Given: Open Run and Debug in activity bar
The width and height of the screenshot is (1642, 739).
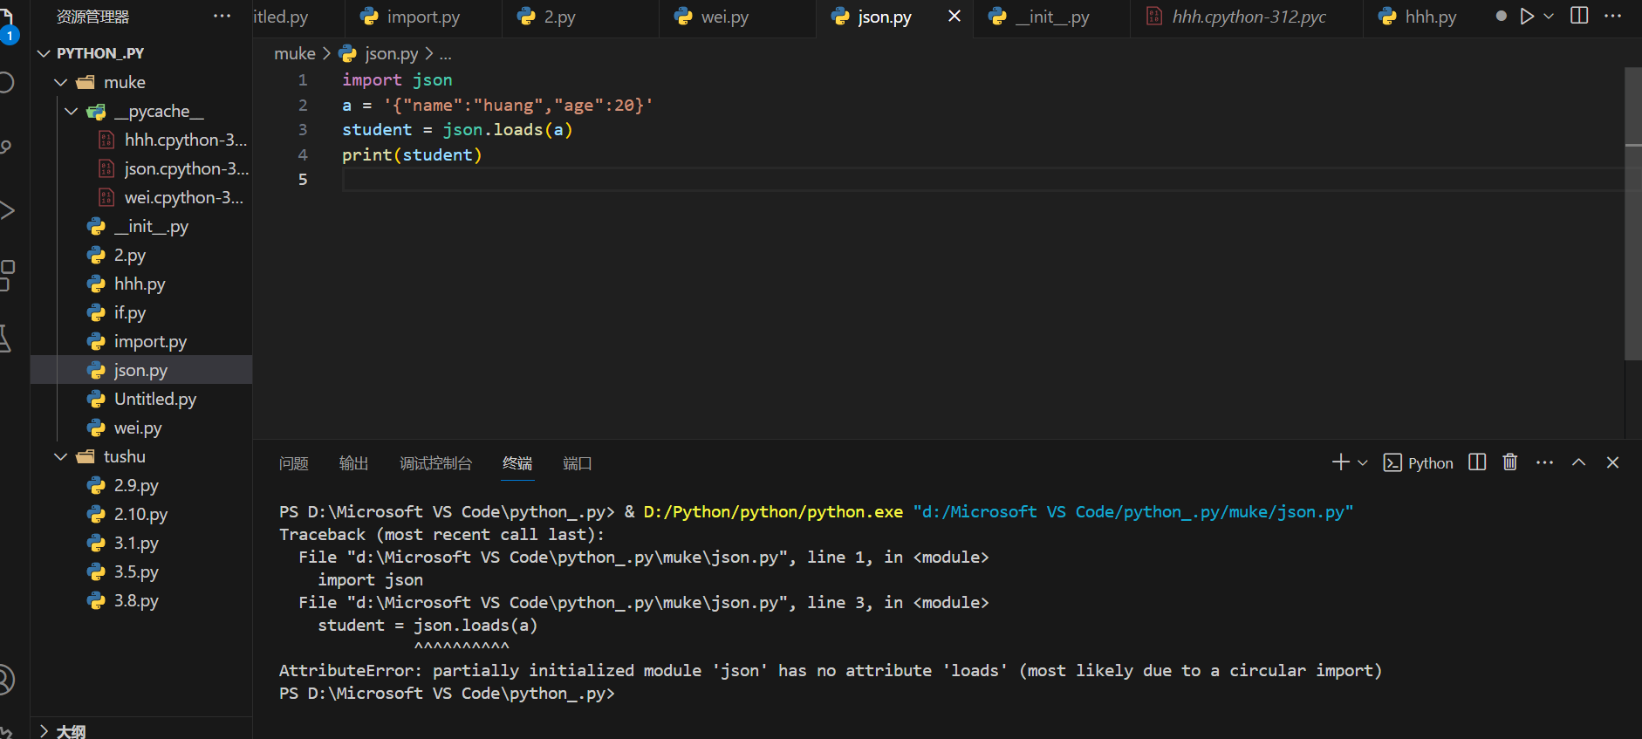Looking at the screenshot, I should pos(6,210).
